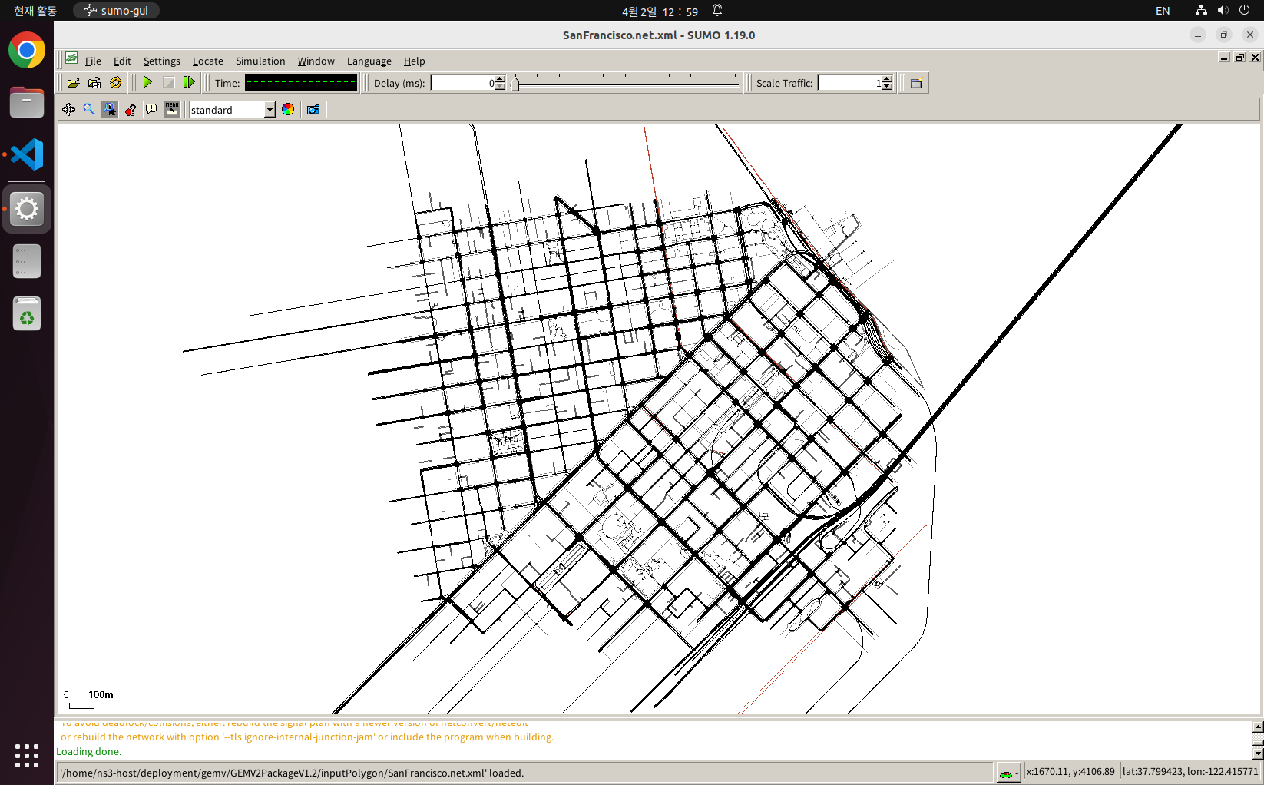This screenshot has width=1264, height=785.
Task: Open the Window menu
Action: (x=316, y=61)
